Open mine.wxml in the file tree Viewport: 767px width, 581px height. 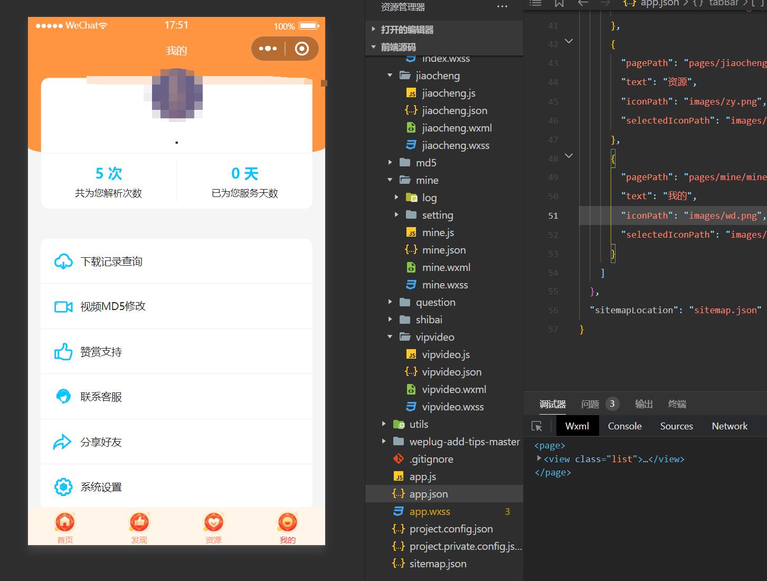pyautogui.click(x=446, y=267)
